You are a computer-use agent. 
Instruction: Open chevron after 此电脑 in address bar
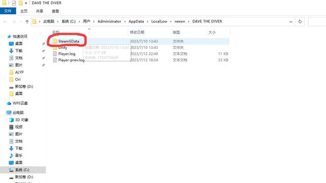coord(58,21)
